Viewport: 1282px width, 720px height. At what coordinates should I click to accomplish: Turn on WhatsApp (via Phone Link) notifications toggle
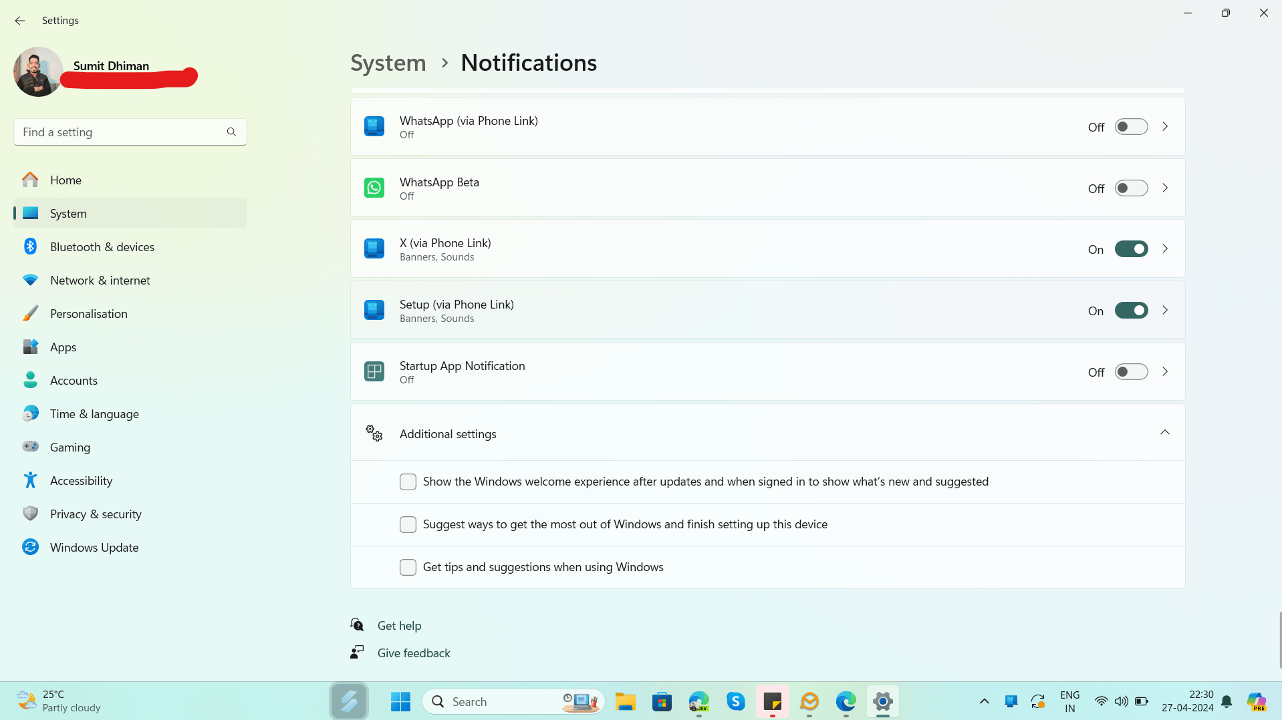[1131, 126]
